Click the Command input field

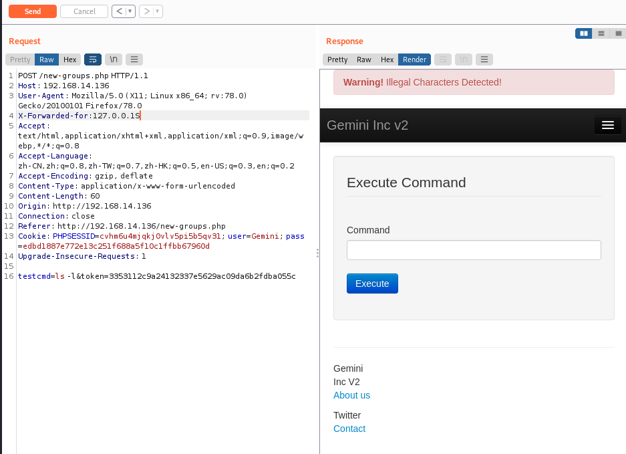(474, 250)
